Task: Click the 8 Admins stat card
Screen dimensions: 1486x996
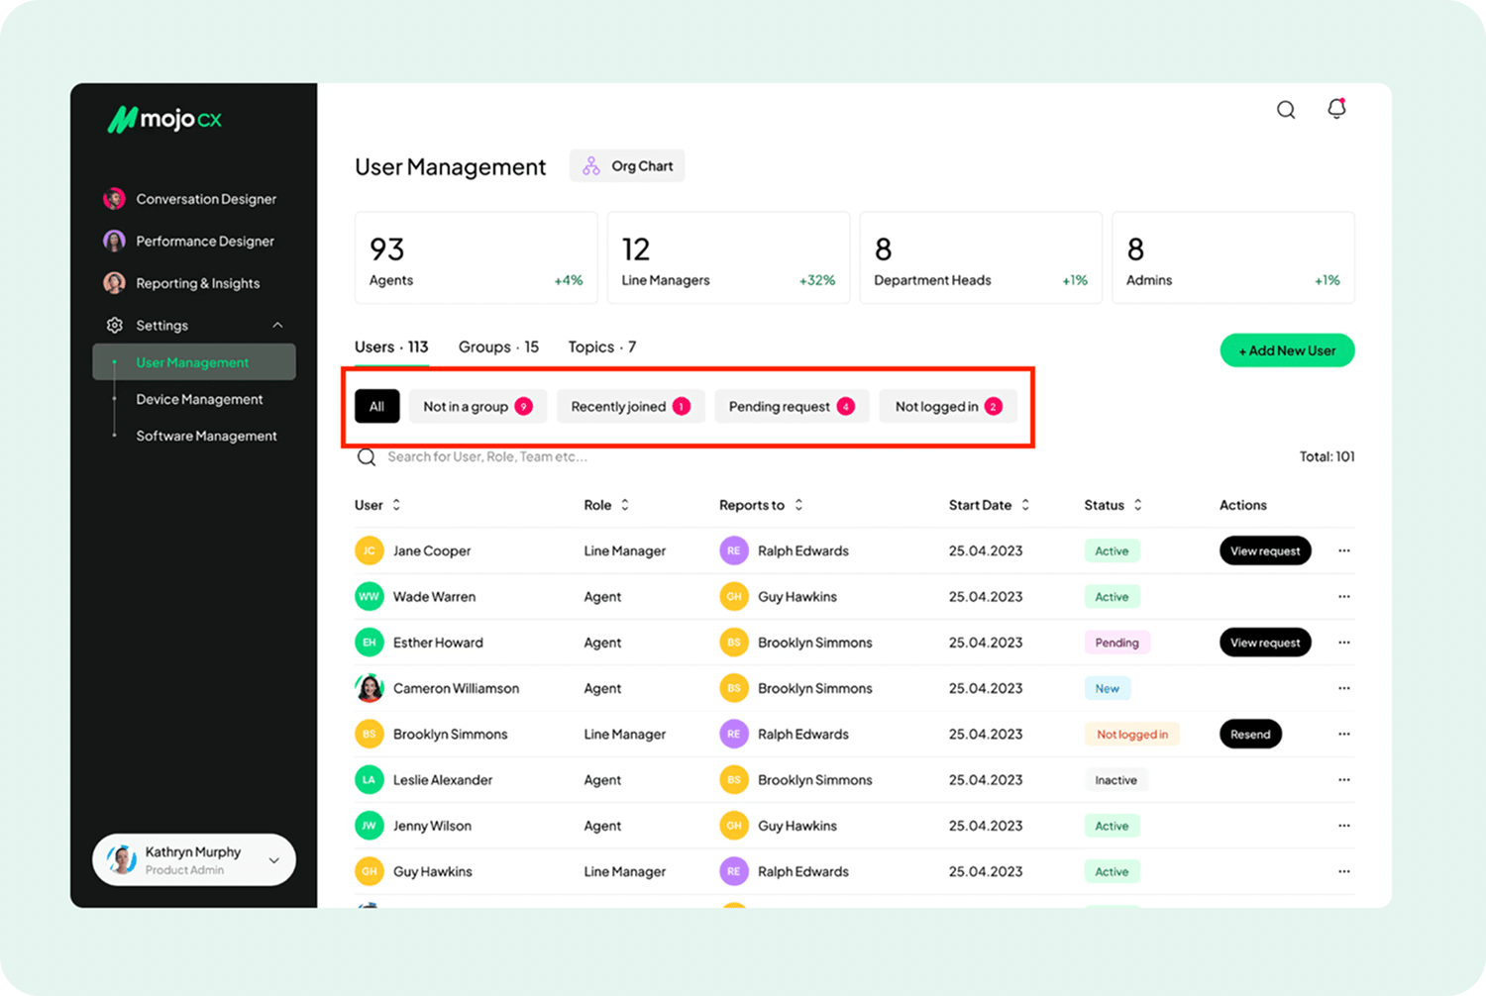Action: tap(1233, 257)
